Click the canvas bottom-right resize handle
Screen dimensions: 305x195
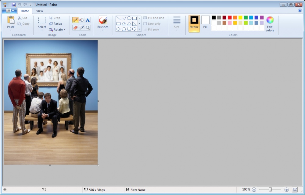[98, 165]
